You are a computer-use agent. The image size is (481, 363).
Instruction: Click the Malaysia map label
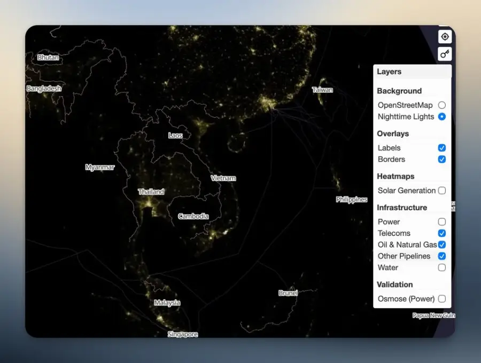167,303
